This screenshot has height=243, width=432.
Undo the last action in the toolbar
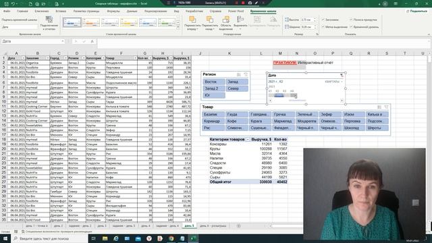click(13, 4)
